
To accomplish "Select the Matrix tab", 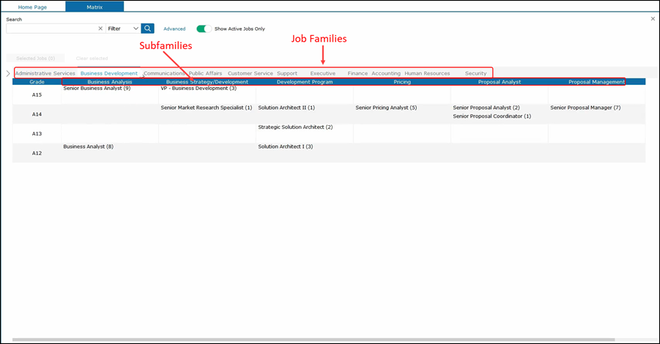I will coord(94,7).
